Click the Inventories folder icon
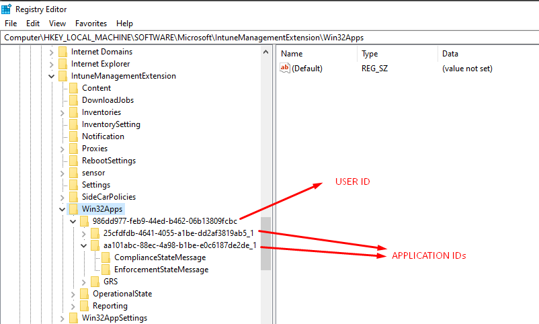The image size is (539, 324). 73,112
